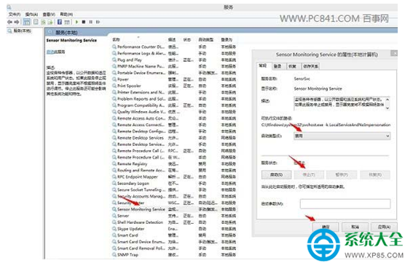Open the Help menu
The height and width of the screenshot is (263, 405).
(x=66, y=15)
